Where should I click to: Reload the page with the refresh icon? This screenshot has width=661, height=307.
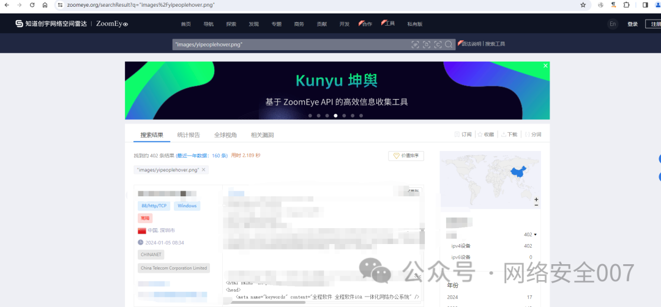[x=32, y=5]
